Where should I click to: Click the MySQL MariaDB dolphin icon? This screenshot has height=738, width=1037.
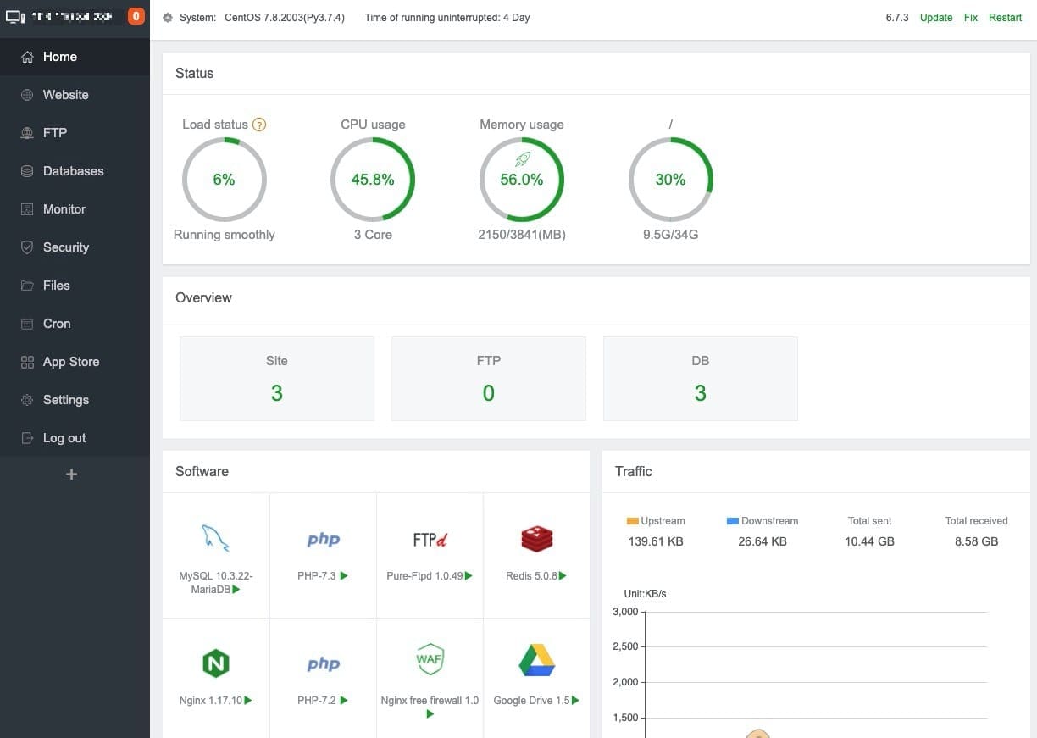tap(215, 539)
